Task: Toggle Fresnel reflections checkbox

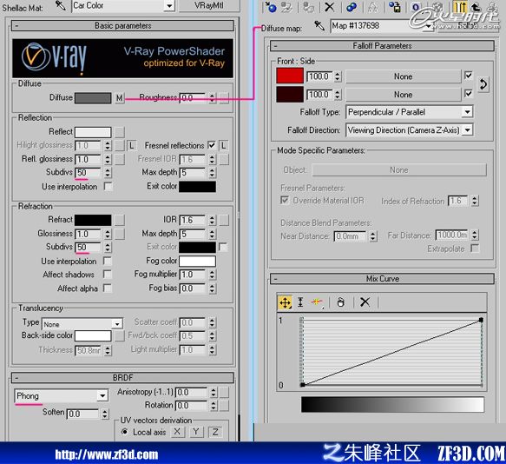Action: [212, 145]
